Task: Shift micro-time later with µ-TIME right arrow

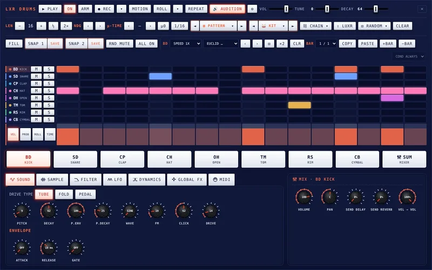Action: click(151, 26)
